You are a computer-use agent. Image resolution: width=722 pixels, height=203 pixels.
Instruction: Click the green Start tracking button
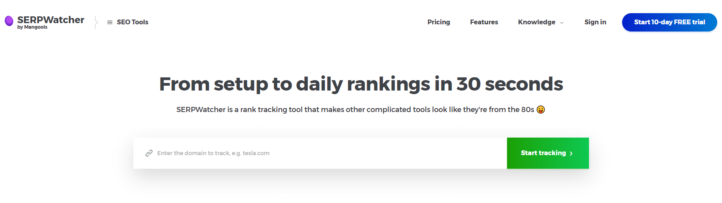click(548, 153)
